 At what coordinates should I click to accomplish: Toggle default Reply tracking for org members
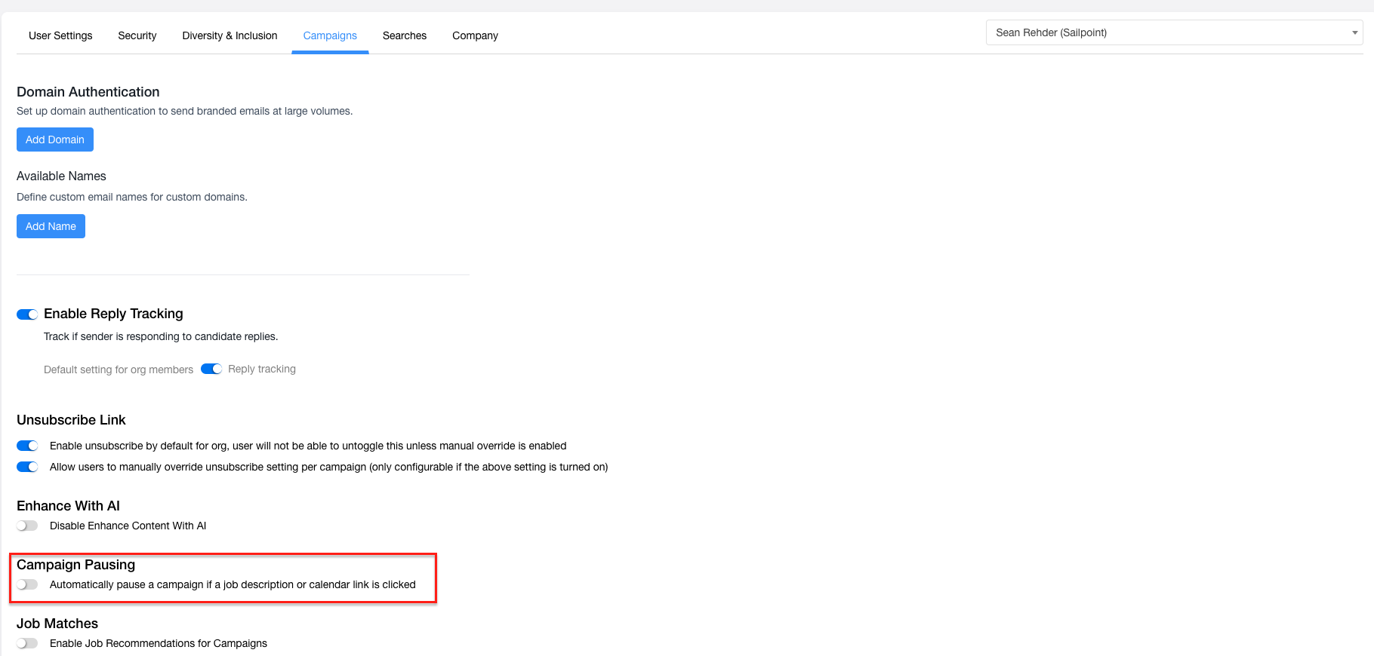(211, 369)
